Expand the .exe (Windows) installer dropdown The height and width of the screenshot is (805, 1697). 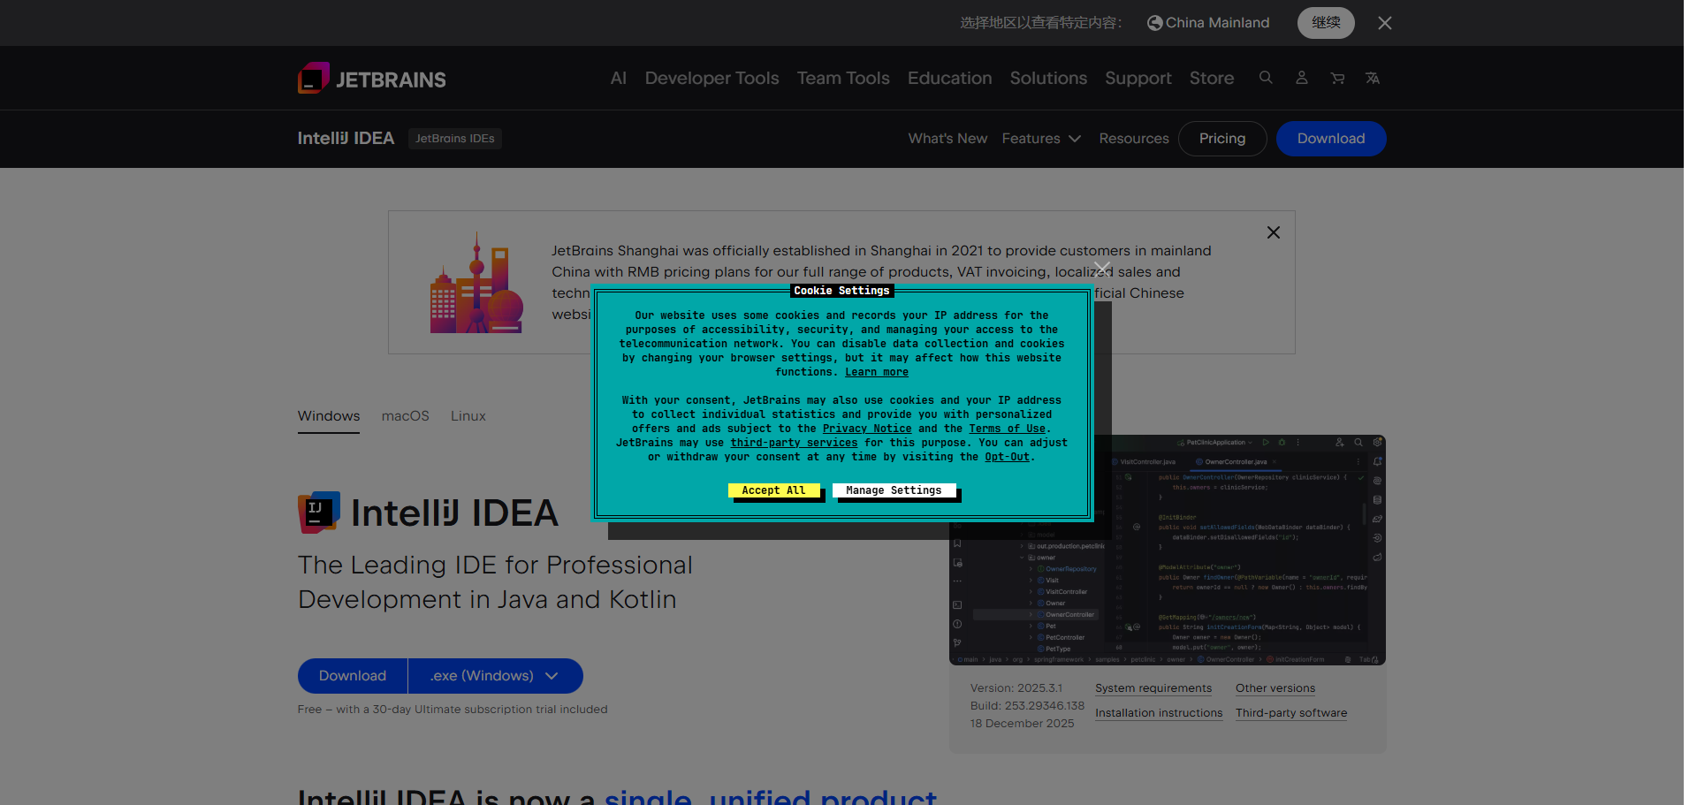tap(495, 676)
